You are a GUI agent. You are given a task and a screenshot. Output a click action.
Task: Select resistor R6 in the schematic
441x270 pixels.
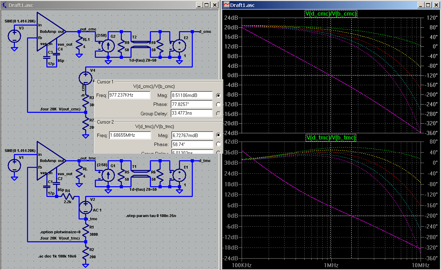[160, 175]
